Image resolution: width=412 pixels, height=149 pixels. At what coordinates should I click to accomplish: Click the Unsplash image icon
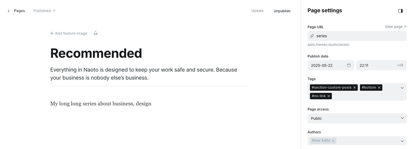[x=96, y=33]
